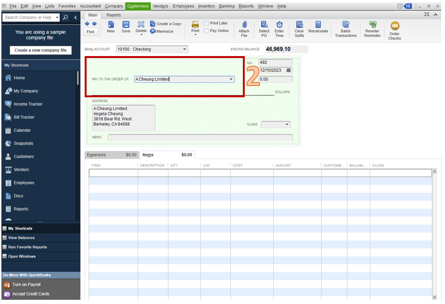Viewport: 445px width, 304px height.
Task: Click the Enter Time stopwatch icon
Action: click(x=279, y=25)
